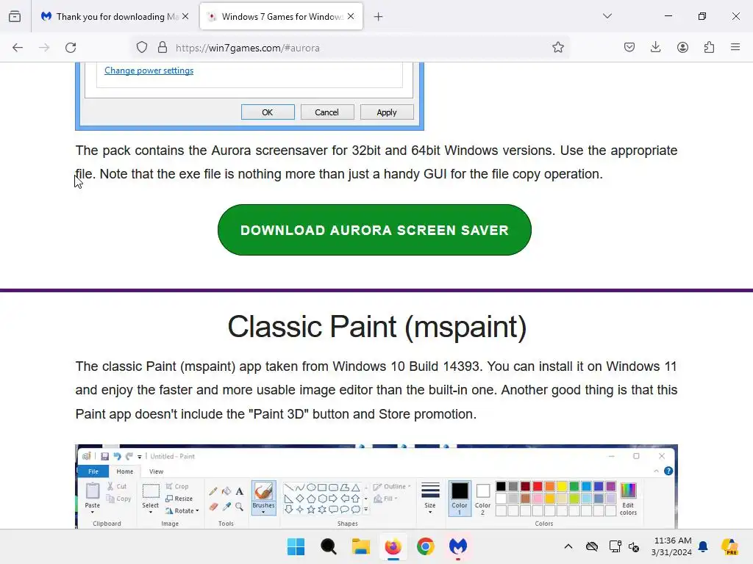753x564 pixels.
Task: Open Malwarebytes from the taskbar
Action: tap(457, 546)
